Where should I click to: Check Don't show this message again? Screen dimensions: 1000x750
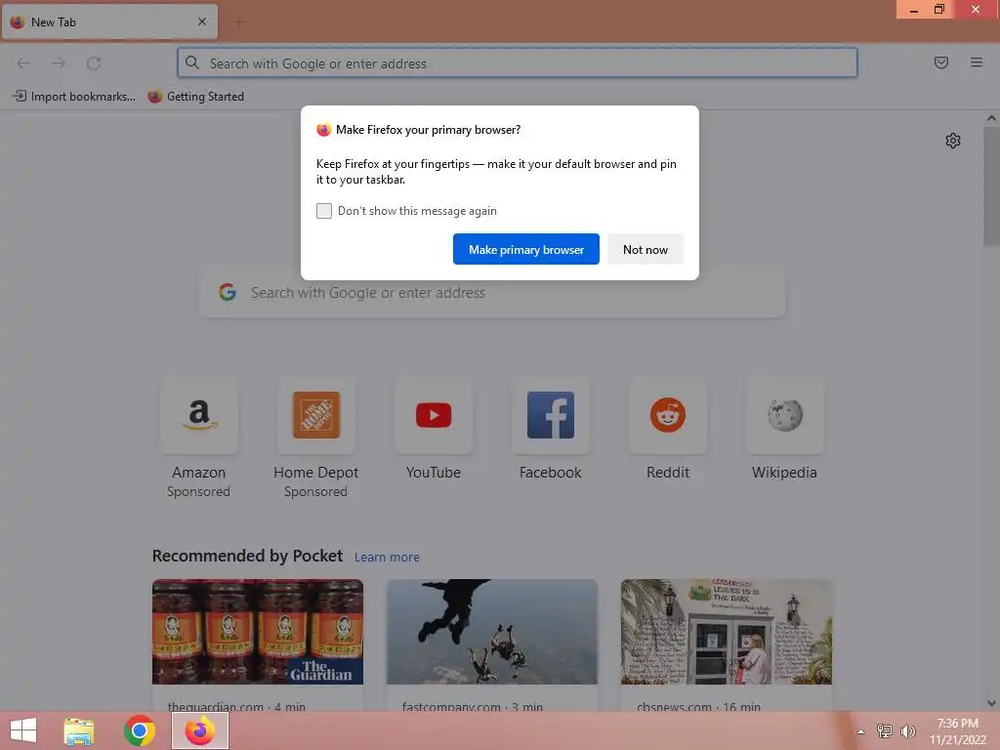tap(324, 211)
